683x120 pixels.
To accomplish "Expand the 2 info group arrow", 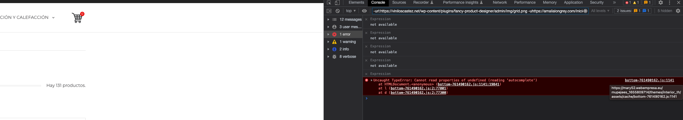I will tap(328, 49).
